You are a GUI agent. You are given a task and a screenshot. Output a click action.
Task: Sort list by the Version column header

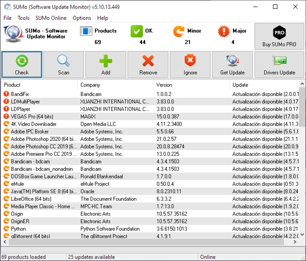coord(164,85)
